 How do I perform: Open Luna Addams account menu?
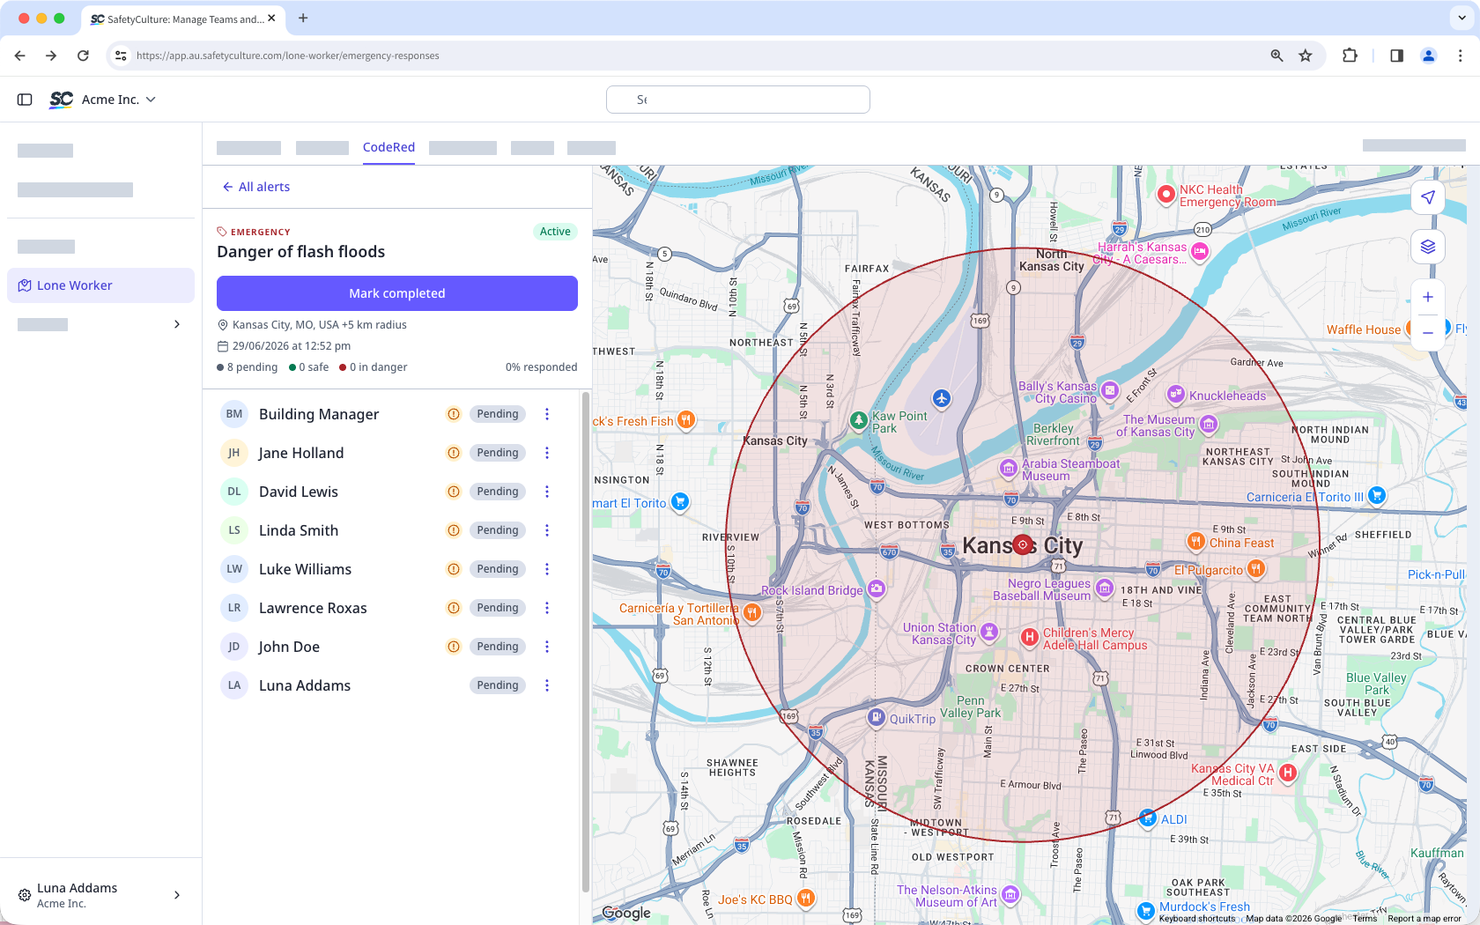click(100, 895)
